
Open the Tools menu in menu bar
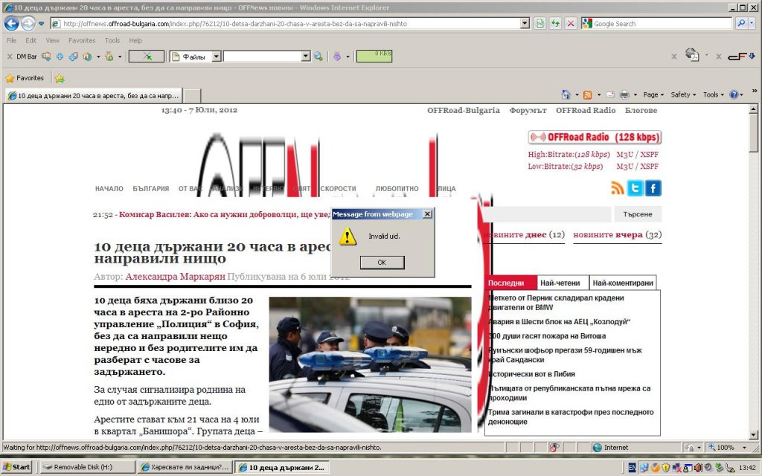pyautogui.click(x=112, y=40)
